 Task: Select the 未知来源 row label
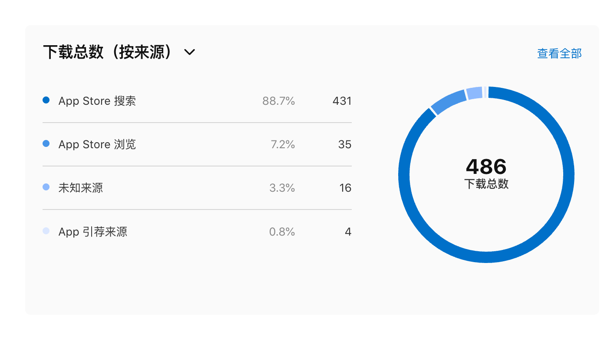[x=81, y=188]
